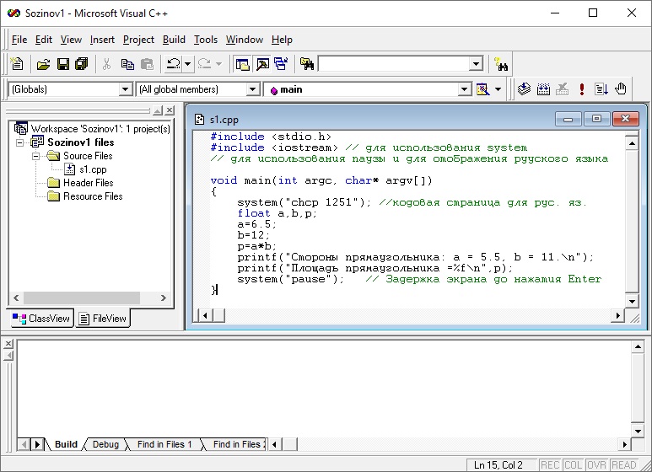Open the (All global members) filter dropdown
Viewport: 652px width, 472px height.
coord(252,89)
